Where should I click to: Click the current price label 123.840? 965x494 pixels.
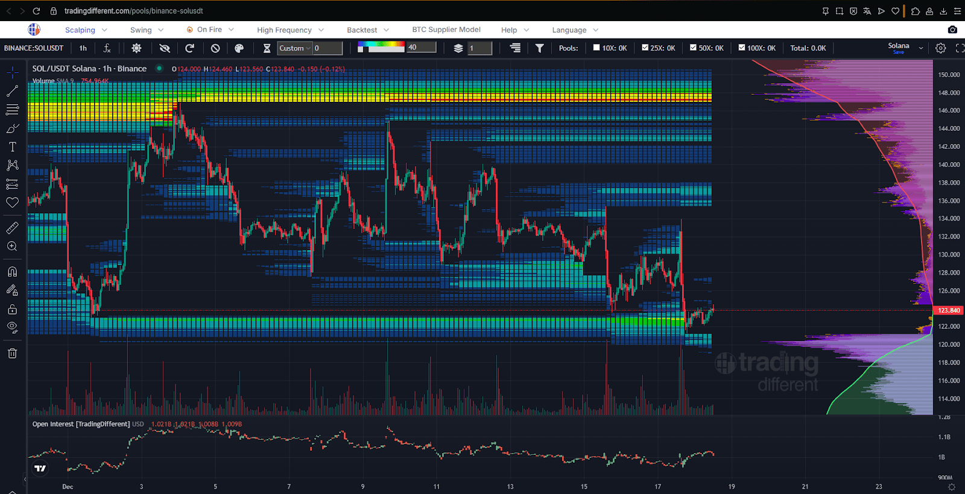[x=949, y=310]
